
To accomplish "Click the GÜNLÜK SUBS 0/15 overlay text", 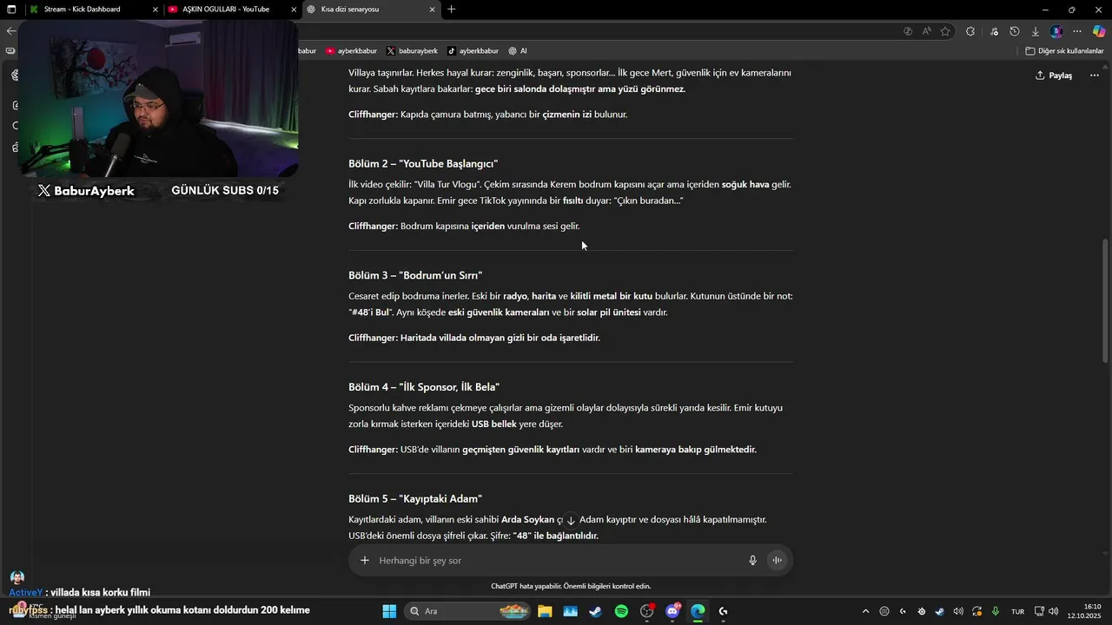I will coord(225,190).
